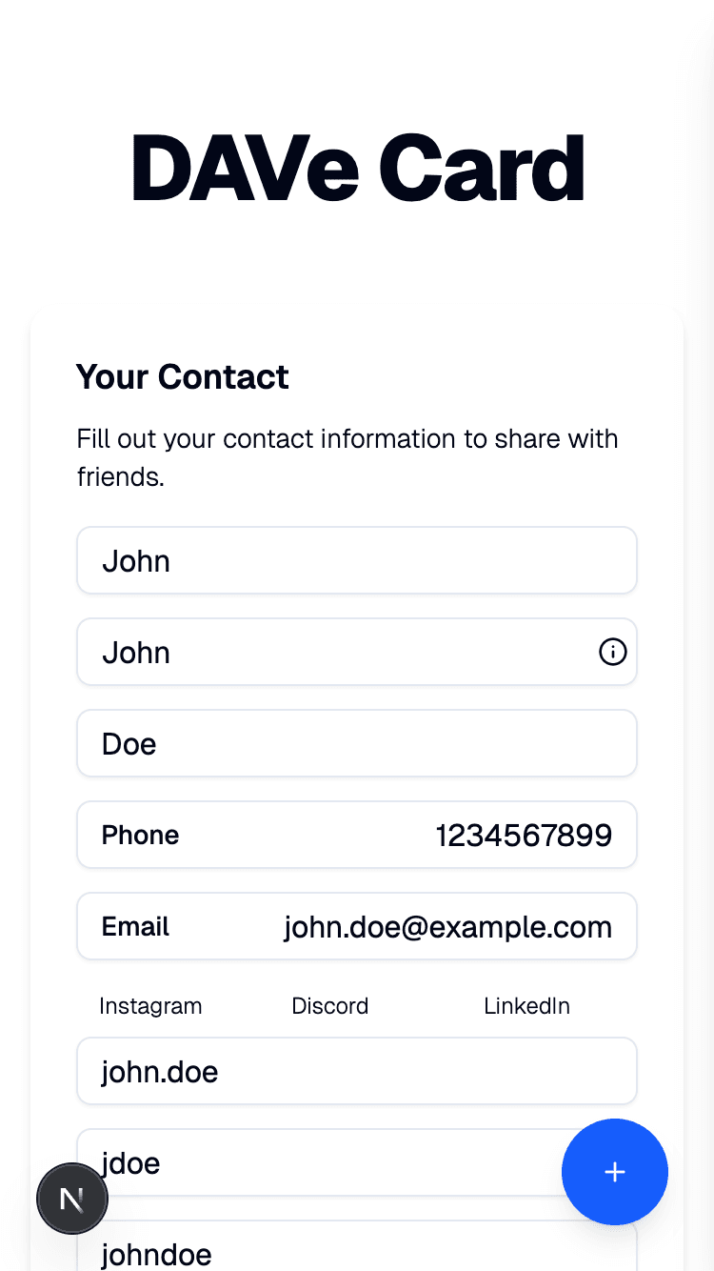714x1271 pixels.
Task: Open the LinkedIn tab
Action: pos(526,1006)
